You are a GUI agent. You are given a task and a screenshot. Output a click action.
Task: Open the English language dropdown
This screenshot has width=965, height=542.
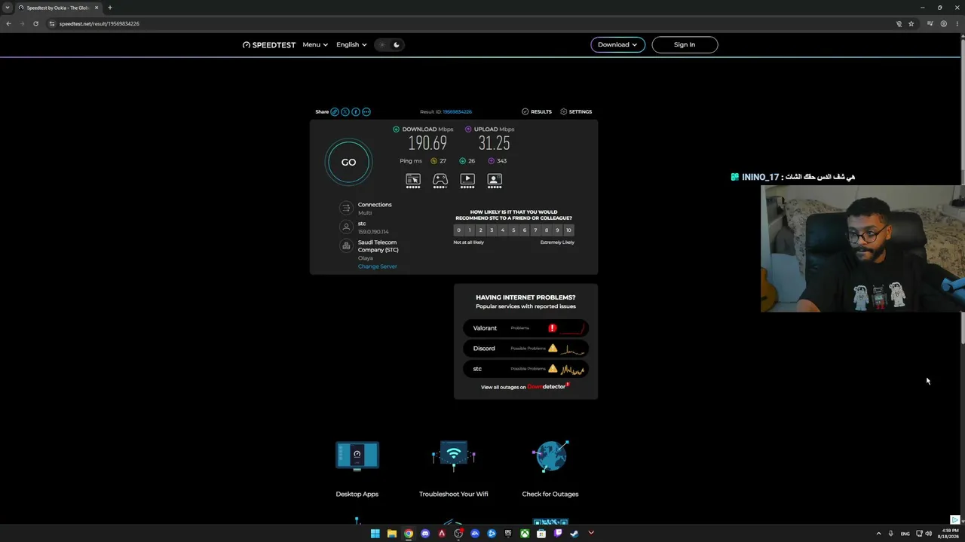tap(351, 44)
